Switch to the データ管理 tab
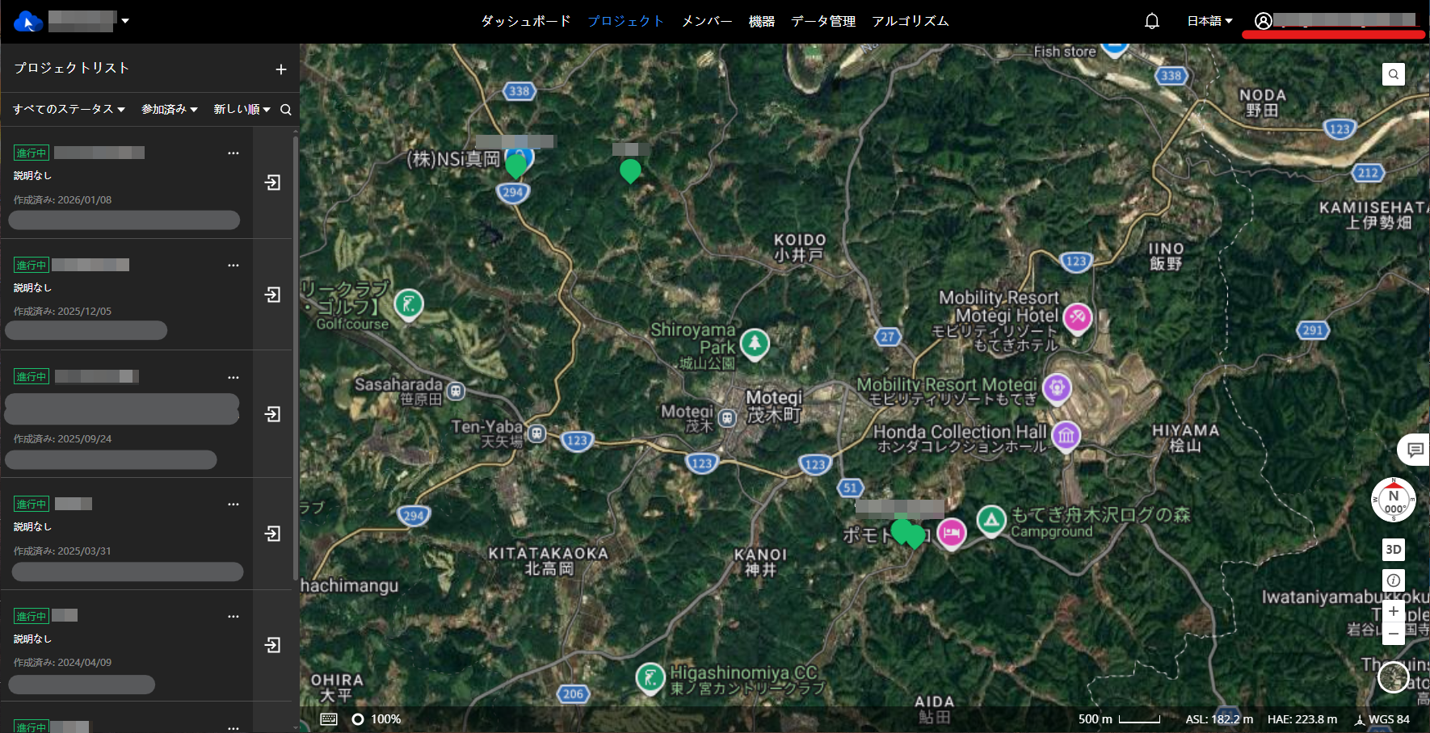Image resolution: width=1430 pixels, height=733 pixels. point(822,21)
